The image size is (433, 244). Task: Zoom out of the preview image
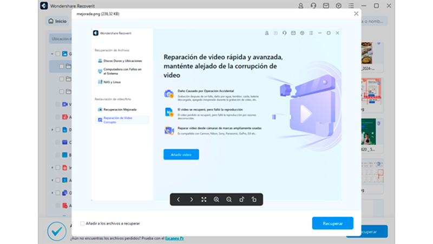229,200
